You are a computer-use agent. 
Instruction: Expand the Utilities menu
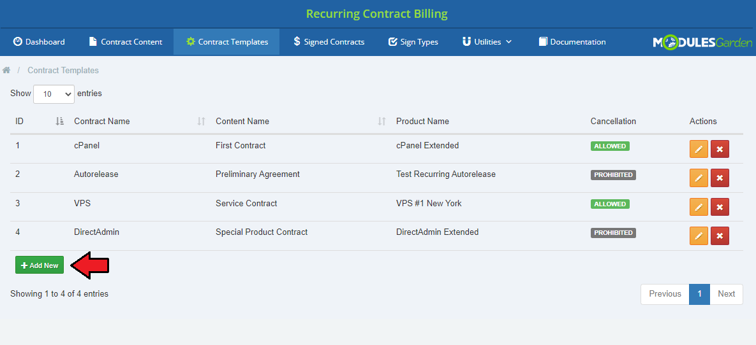coord(487,42)
